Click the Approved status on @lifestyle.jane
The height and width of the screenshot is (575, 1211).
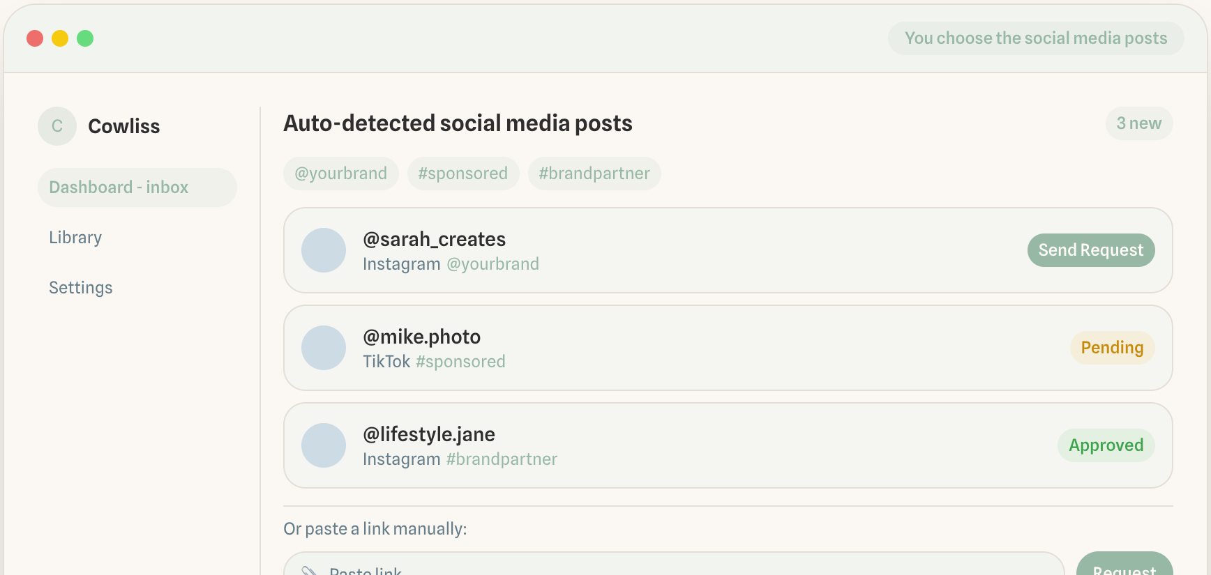coord(1106,445)
